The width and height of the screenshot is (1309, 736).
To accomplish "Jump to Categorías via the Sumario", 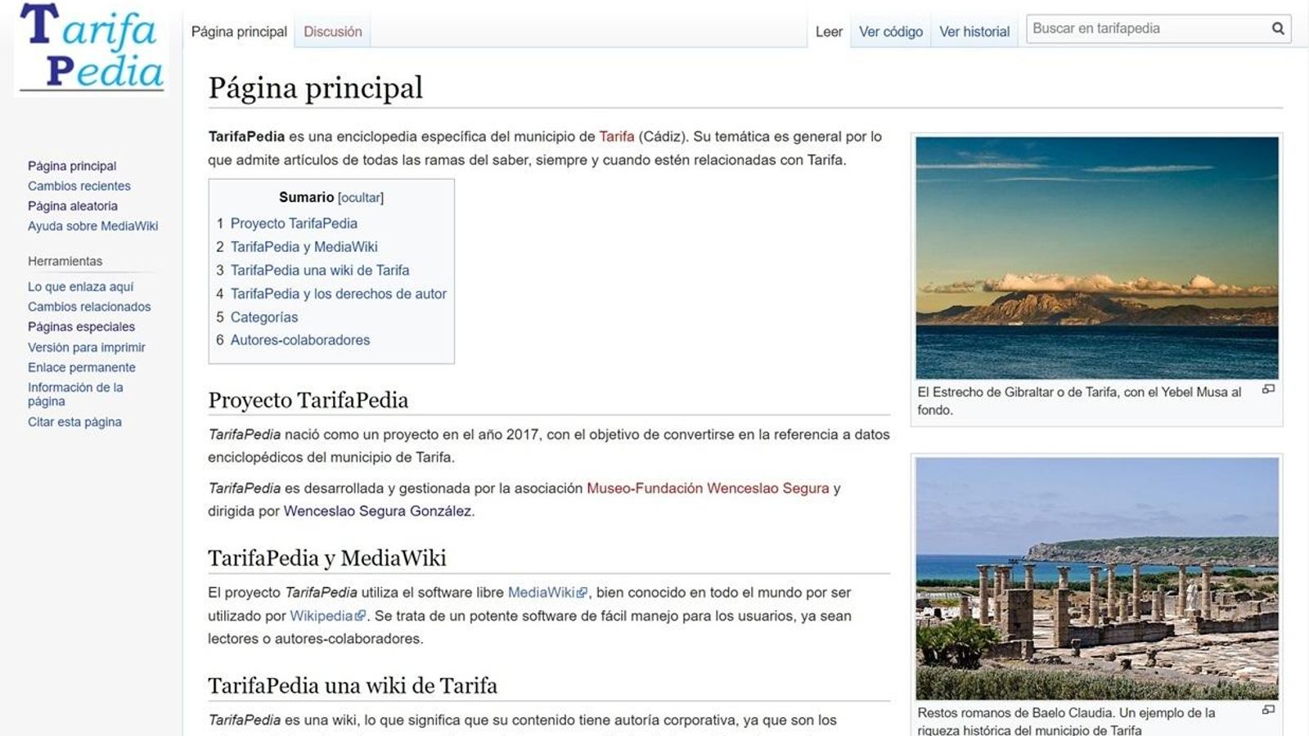I will click(264, 316).
